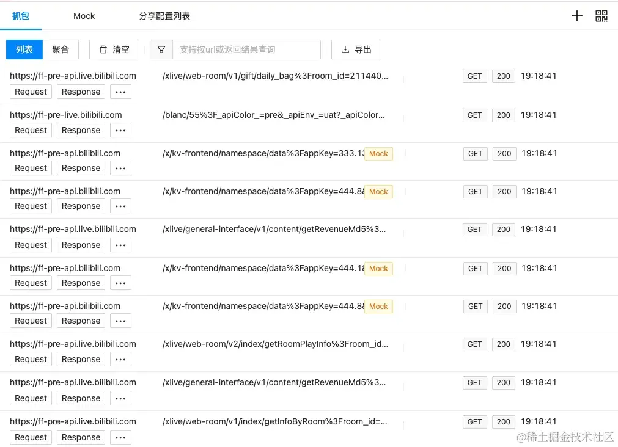Switch to the 抓包 tab
Screen dimensions: 618x447
[x=21, y=16]
